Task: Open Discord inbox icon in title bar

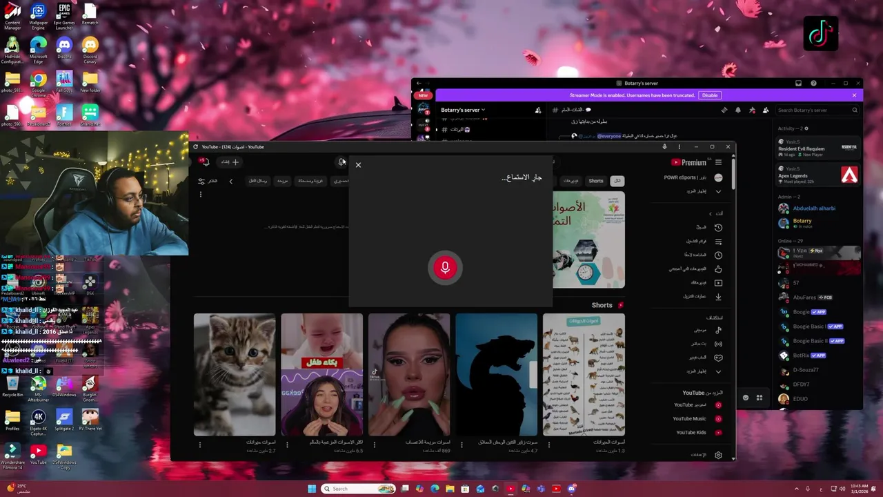Action: pos(798,84)
